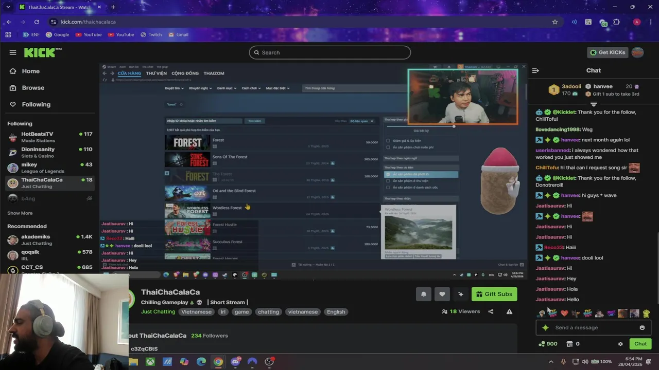The height and width of the screenshot is (370, 659).
Task: Click the sparkle icon in message input
Action: pyautogui.click(x=545, y=327)
